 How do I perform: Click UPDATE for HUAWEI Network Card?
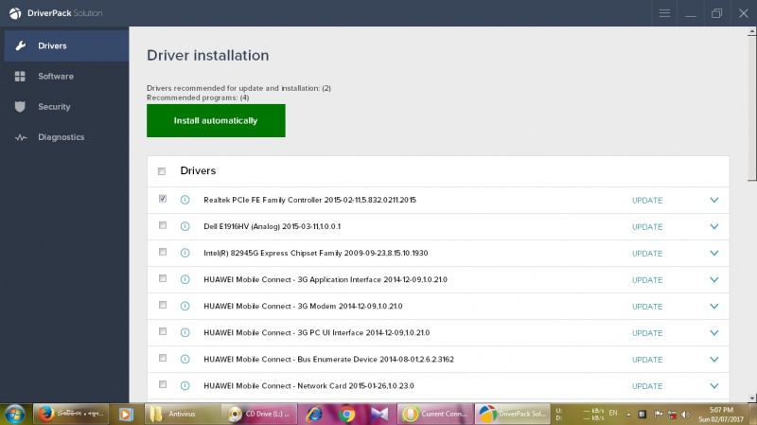point(647,386)
